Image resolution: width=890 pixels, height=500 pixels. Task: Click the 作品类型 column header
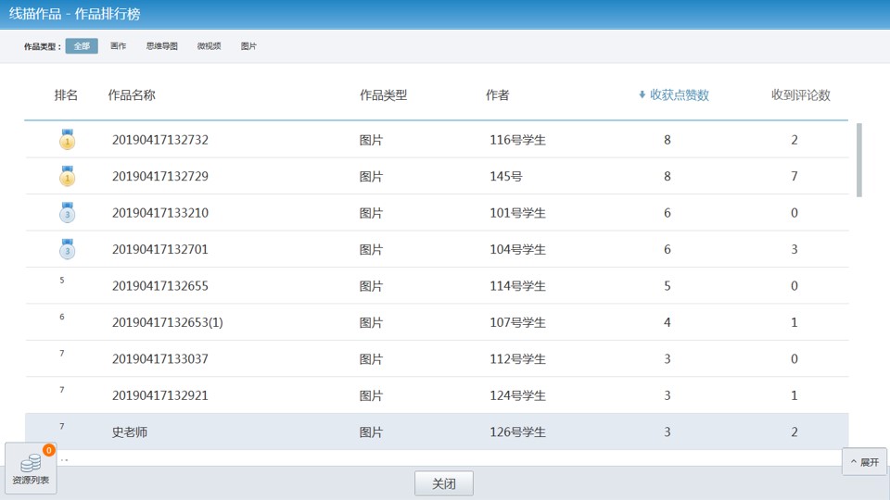[x=383, y=94]
